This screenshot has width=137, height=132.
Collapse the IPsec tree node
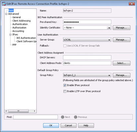(11, 35)
